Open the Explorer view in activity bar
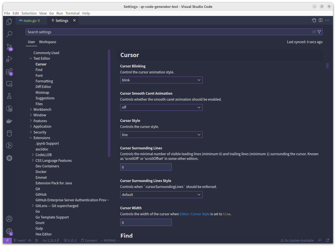Image resolution: width=336 pixels, height=247 pixels. pyautogui.click(x=9, y=22)
